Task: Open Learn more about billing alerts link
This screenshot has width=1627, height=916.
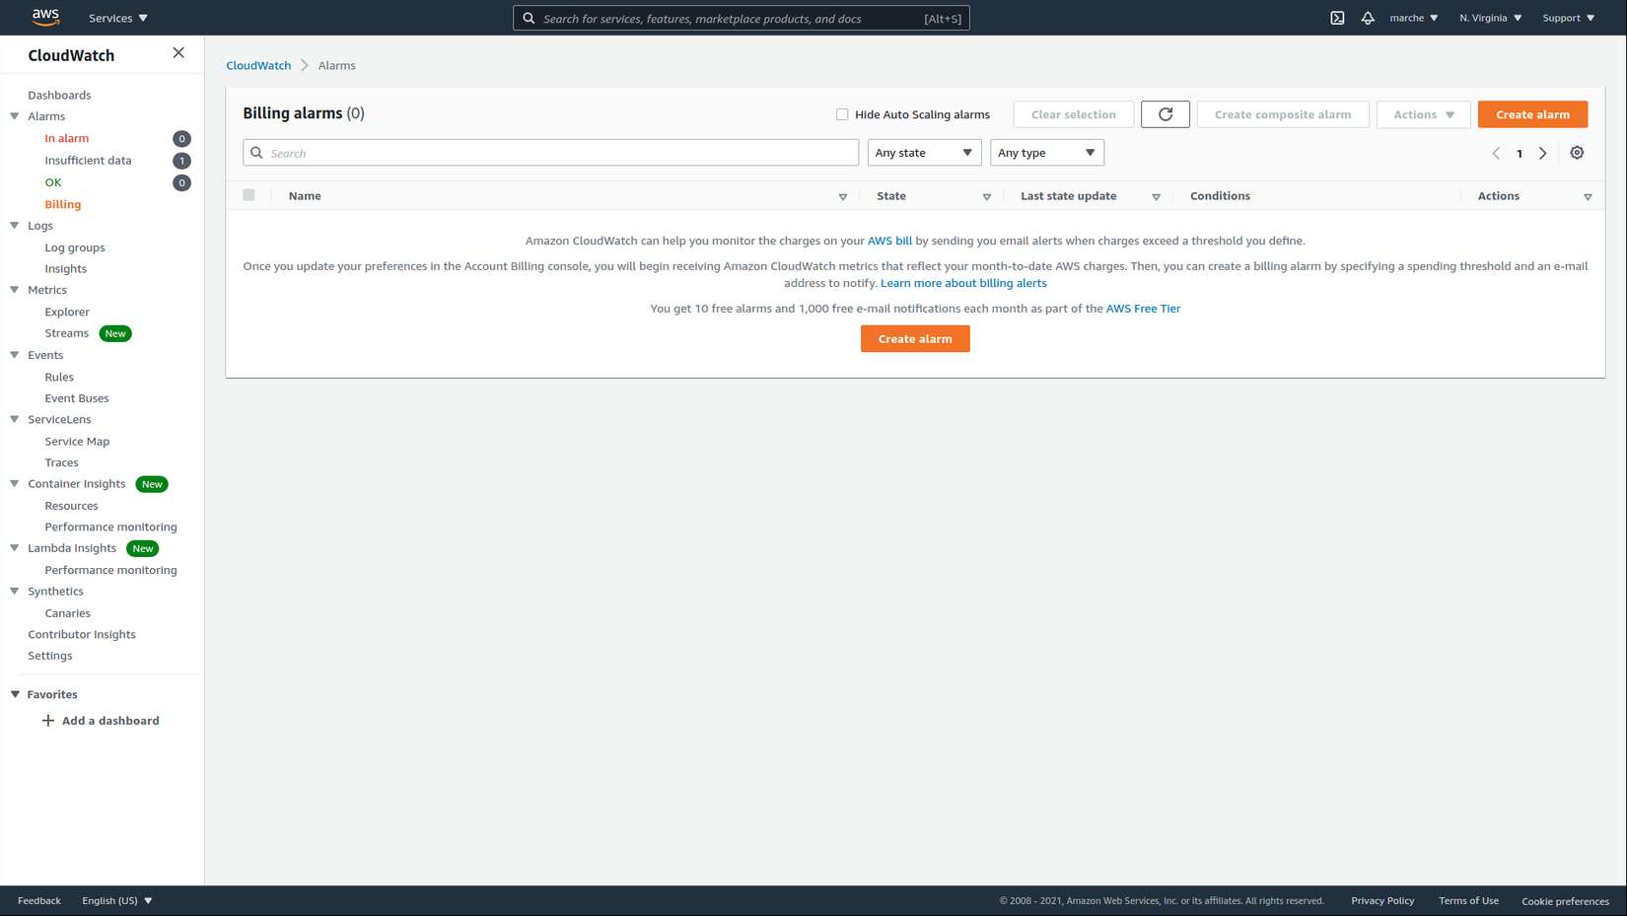Action: tap(963, 283)
